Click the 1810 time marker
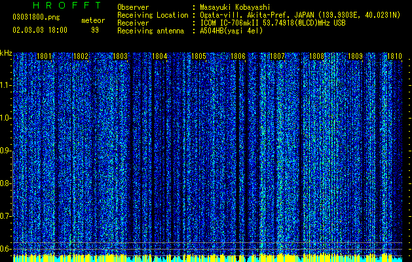Viewport: 412px width, 262px height. (394, 56)
